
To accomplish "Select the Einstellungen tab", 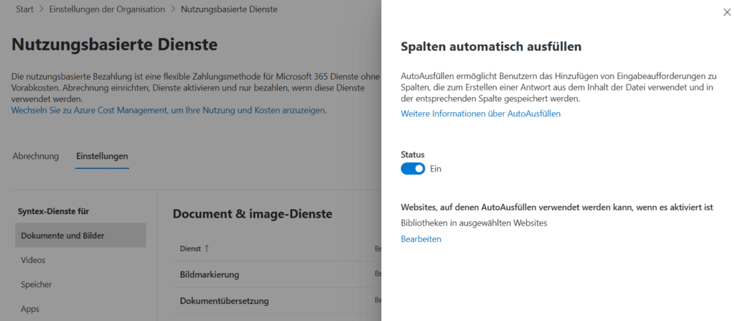I will click(102, 156).
